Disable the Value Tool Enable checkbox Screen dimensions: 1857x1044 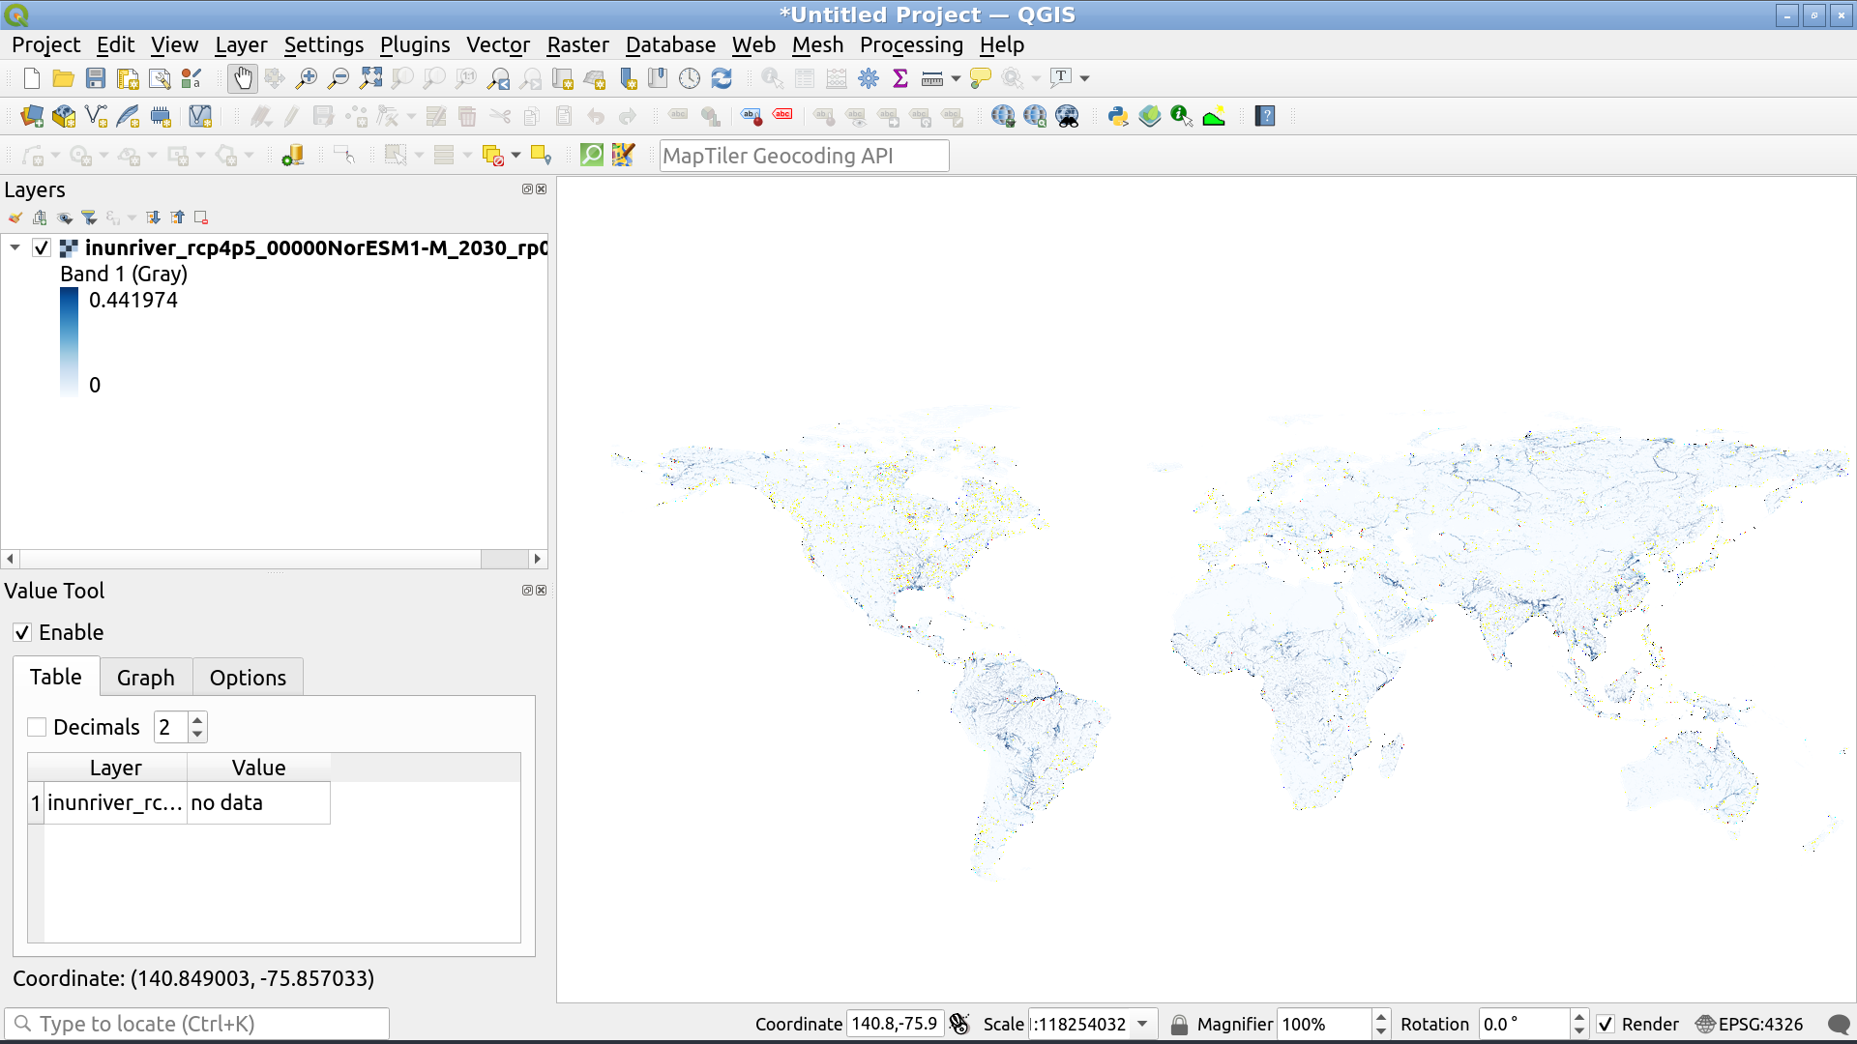click(x=22, y=632)
